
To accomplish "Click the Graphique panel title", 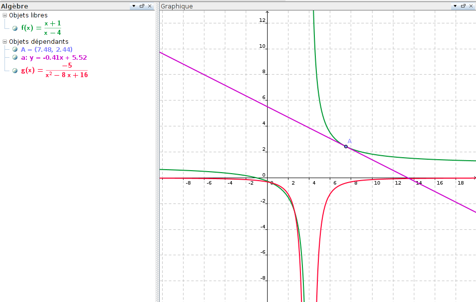I will (177, 6).
